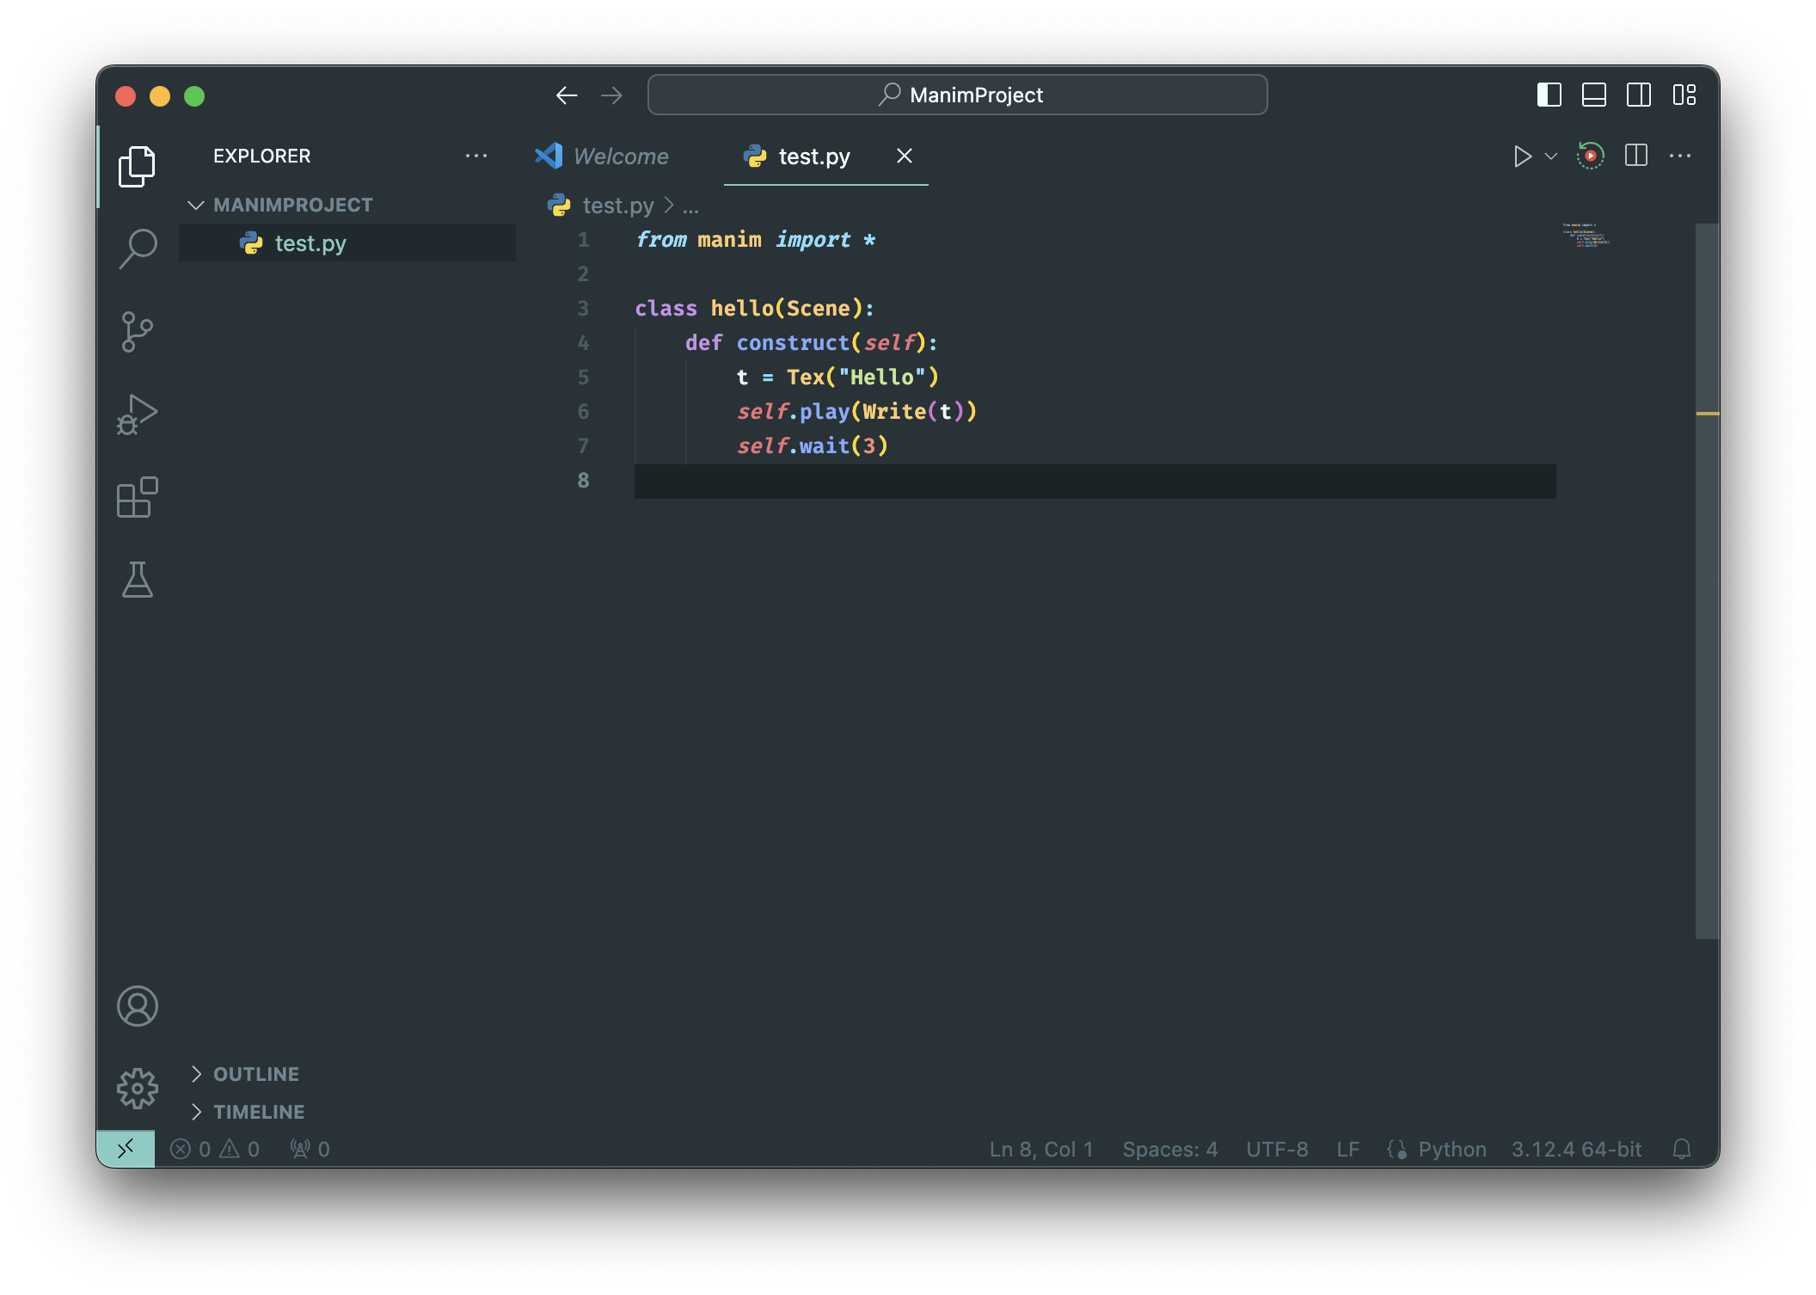Select interpreter 3.12.4 64-bit
Viewport: 1816px width, 1295px height.
click(x=1577, y=1150)
